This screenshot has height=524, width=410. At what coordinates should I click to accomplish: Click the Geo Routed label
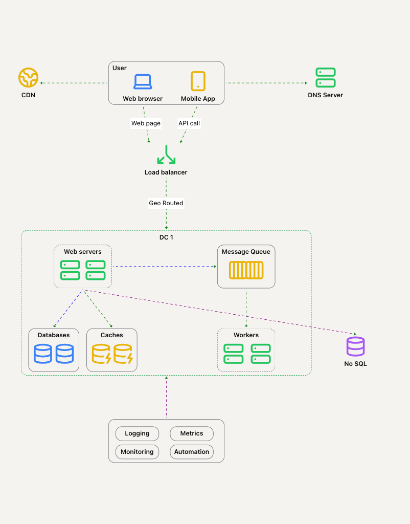[166, 203]
